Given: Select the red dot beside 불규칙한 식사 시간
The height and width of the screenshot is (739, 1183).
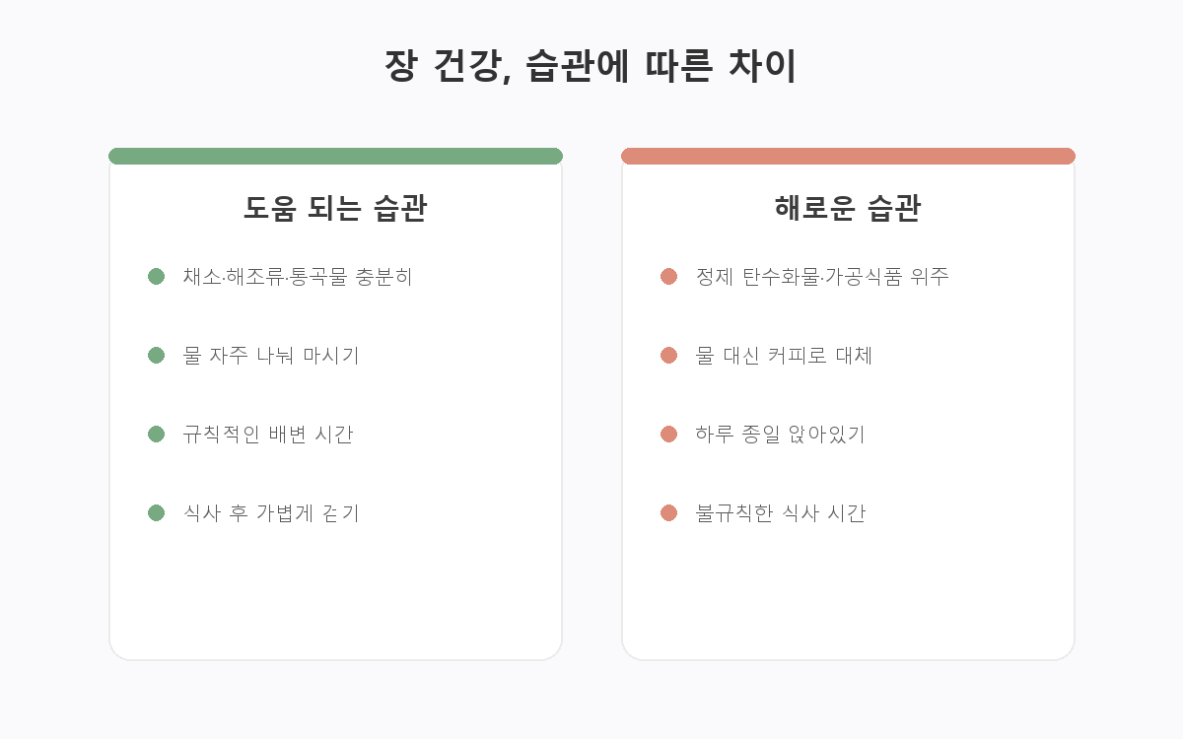Looking at the screenshot, I should pyautogui.click(x=668, y=513).
